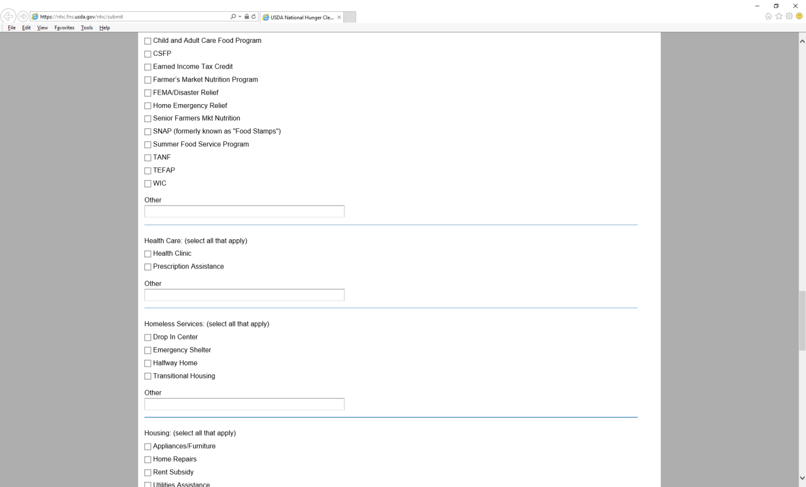The width and height of the screenshot is (806, 487).
Task: Open the Tools menu in menu bar
Action: (x=87, y=28)
